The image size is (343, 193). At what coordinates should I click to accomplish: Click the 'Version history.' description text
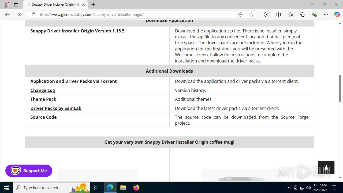coord(191,90)
